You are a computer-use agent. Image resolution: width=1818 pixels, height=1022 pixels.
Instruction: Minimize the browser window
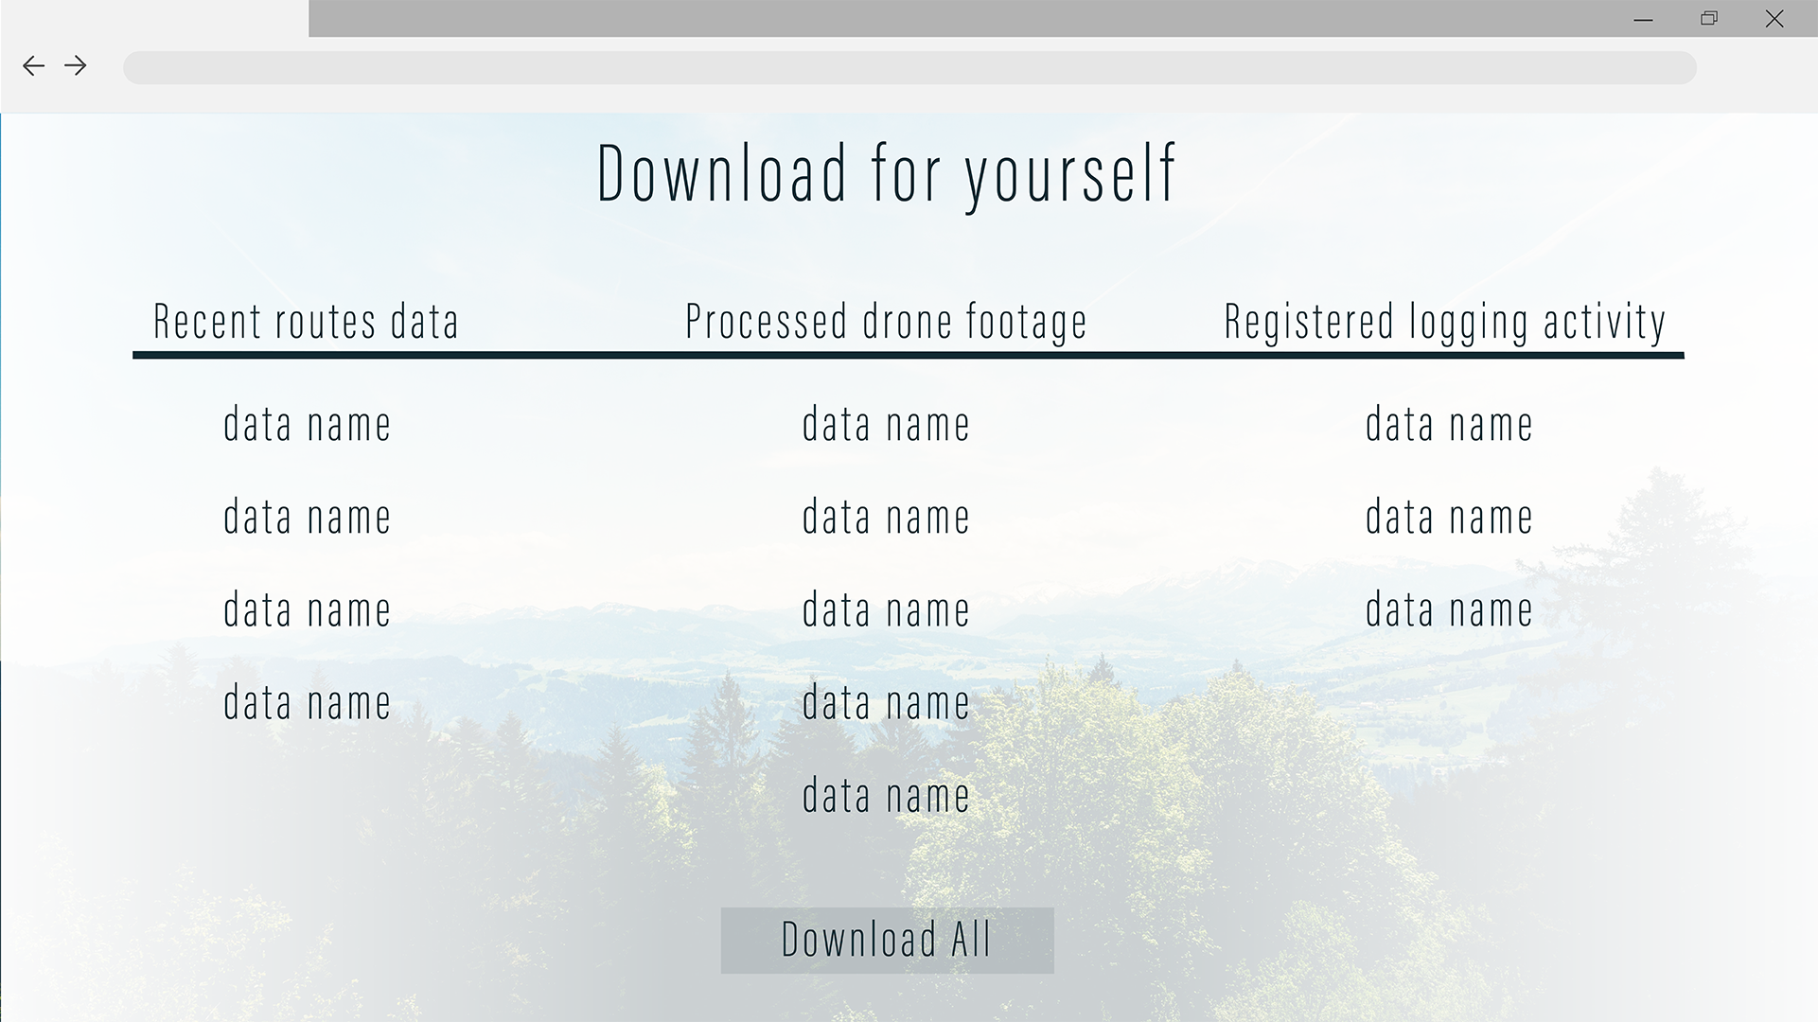tap(1643, 19)
